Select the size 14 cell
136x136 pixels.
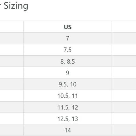pyautogui.click(x=68, y=130)
